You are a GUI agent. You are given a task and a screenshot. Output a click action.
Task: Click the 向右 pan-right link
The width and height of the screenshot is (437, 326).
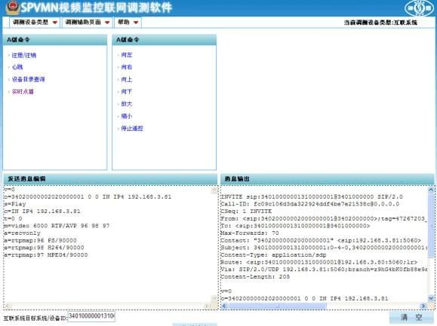127,67
